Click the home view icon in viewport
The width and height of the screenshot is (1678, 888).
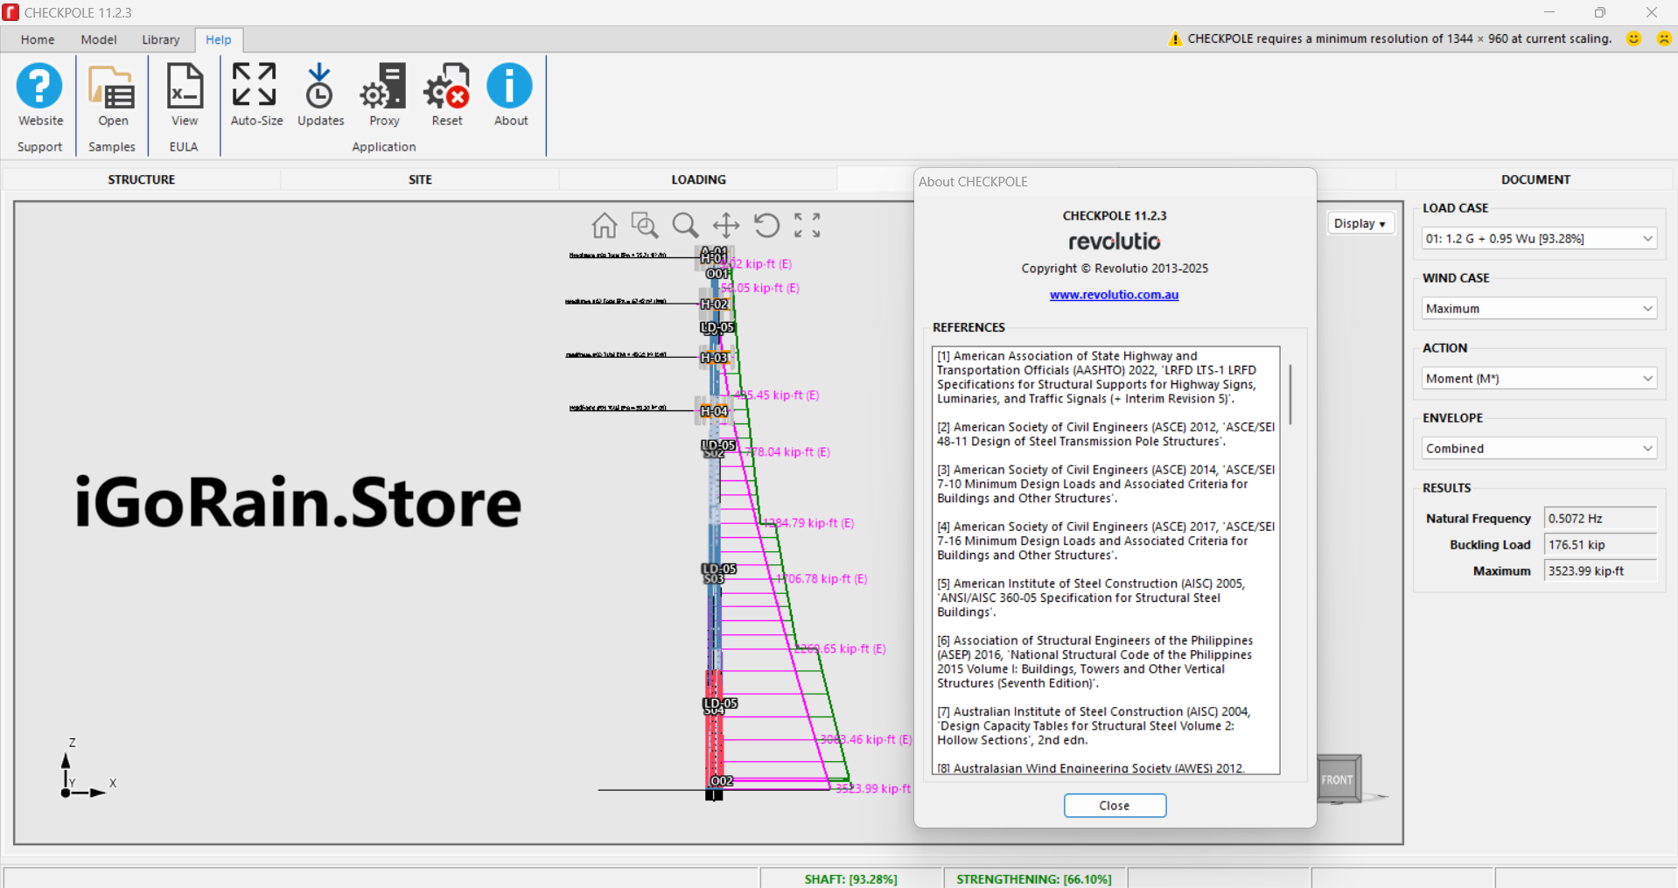tap(604, 225)
